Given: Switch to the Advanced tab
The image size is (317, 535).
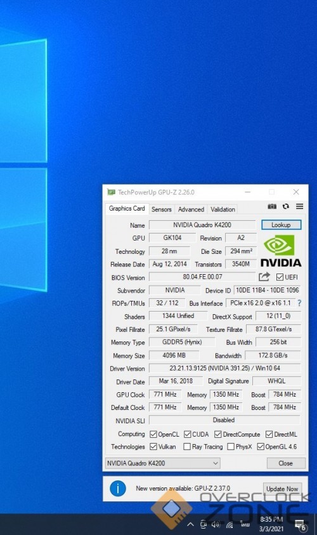Looking at the screenshot, I should pos(191,209).
